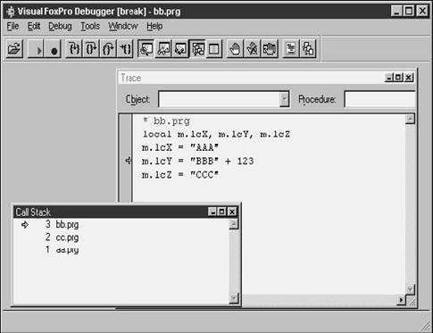This screenshot has height=333, width=433.
Task: Expand the Object dropdown in the Trace window
Action: click(x=284, y=99)
